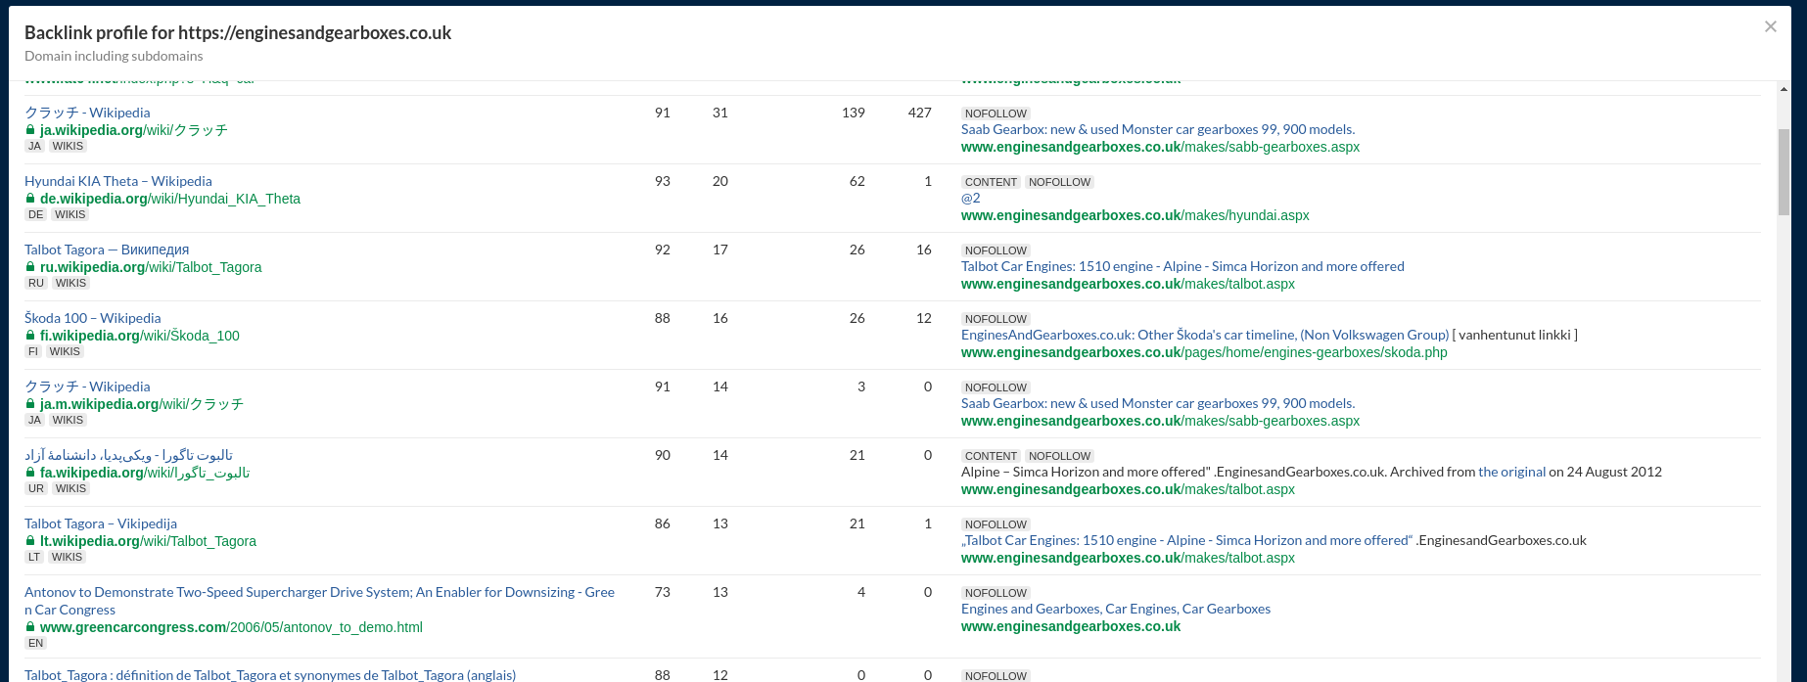Open the greencarcongress.com antonov_to_demo.html URL
Screen dimensions: 1807x682
[231, 627]
